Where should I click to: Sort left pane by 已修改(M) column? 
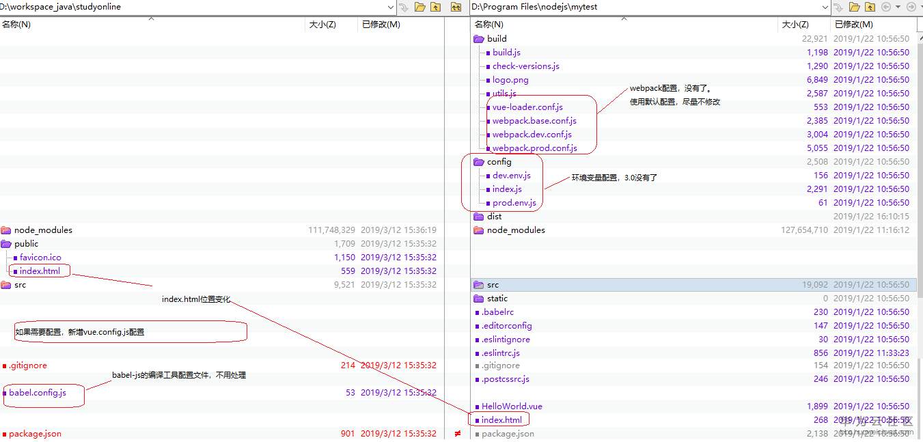tap(381, 25)
